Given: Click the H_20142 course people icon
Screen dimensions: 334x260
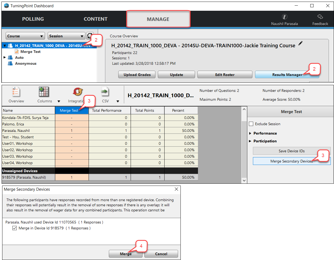Looking at the screenshot, I should 10,46.
